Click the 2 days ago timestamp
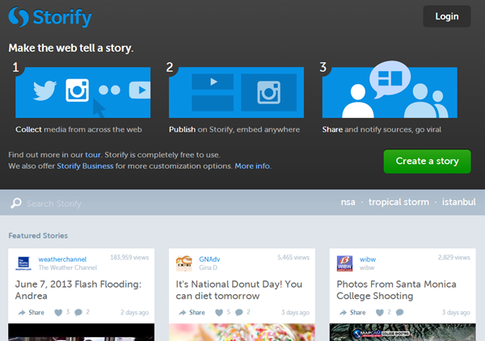485x341 pixels. (134, 313)
